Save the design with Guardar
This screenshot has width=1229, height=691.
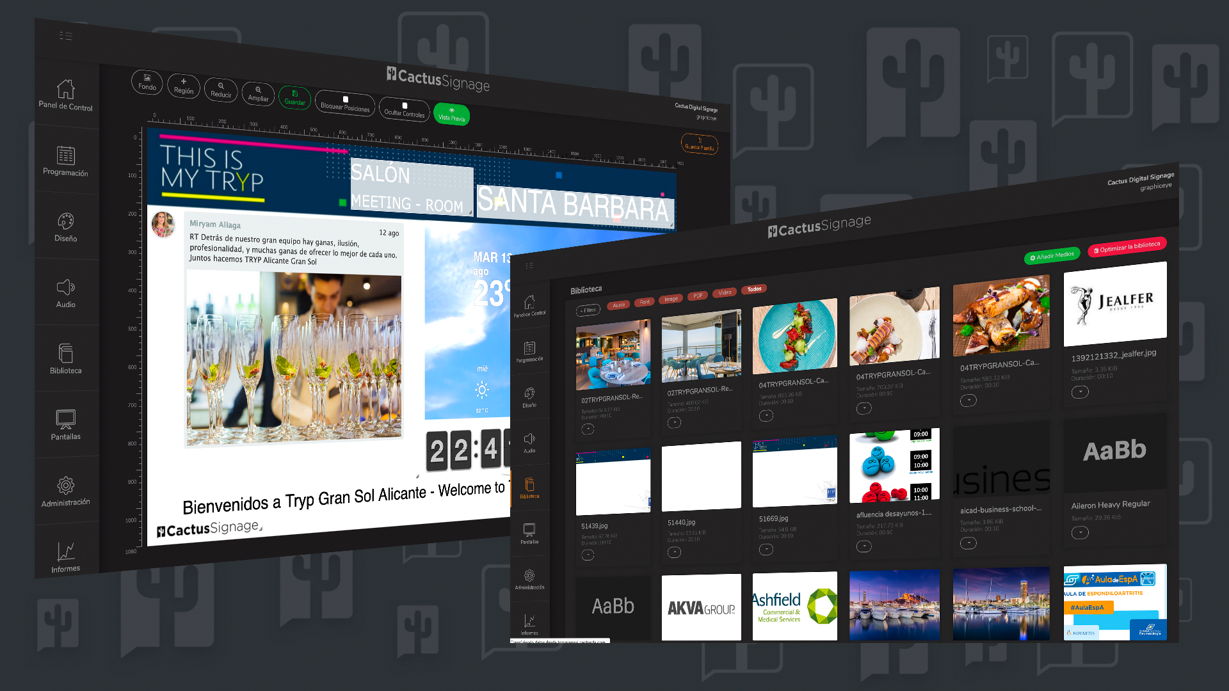point(295,98)
